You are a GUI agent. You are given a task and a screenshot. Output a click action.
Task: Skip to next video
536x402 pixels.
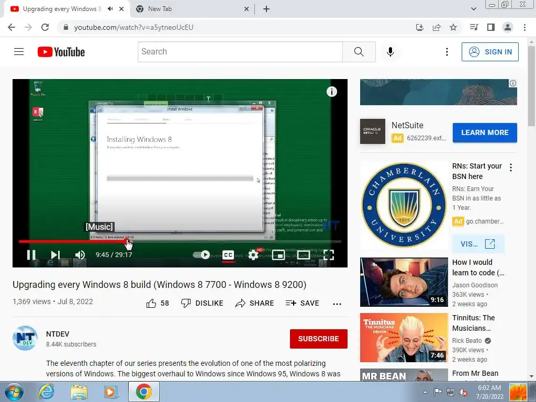[x=55, y=255]
